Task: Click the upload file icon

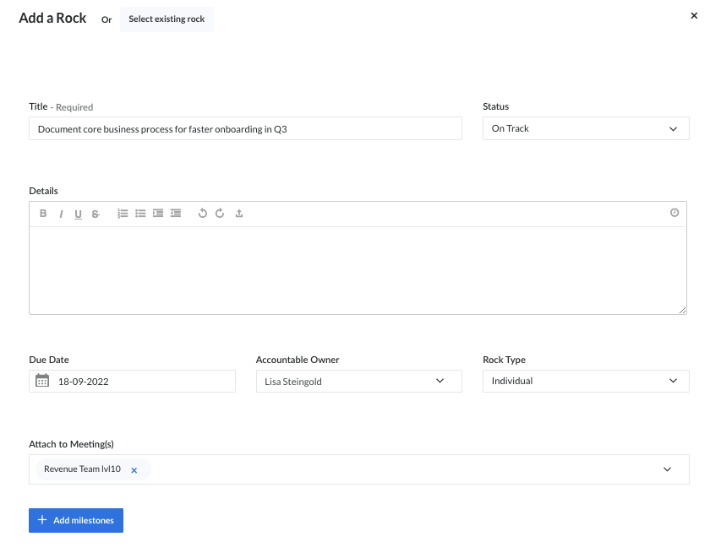Action: click(x=239, y=214)
